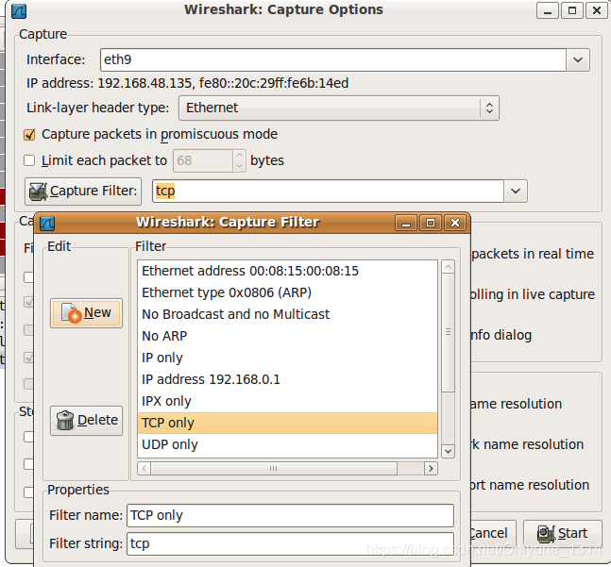
Task: Close the Capture Filter dialog
Action: point(455,223)
